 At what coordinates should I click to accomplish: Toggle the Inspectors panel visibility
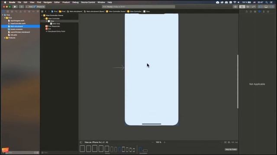tap(272, 7)
